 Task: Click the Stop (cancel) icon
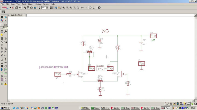point(91,8)
